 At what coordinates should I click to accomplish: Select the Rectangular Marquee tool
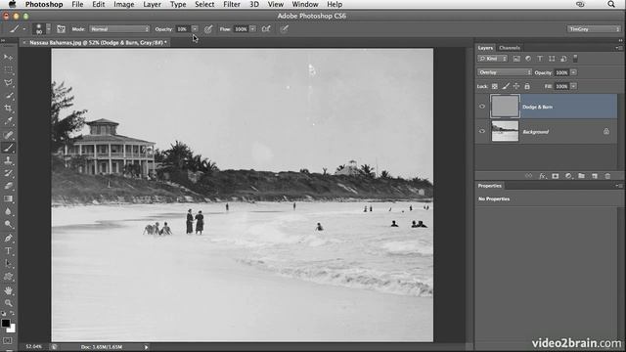point(8,69)
